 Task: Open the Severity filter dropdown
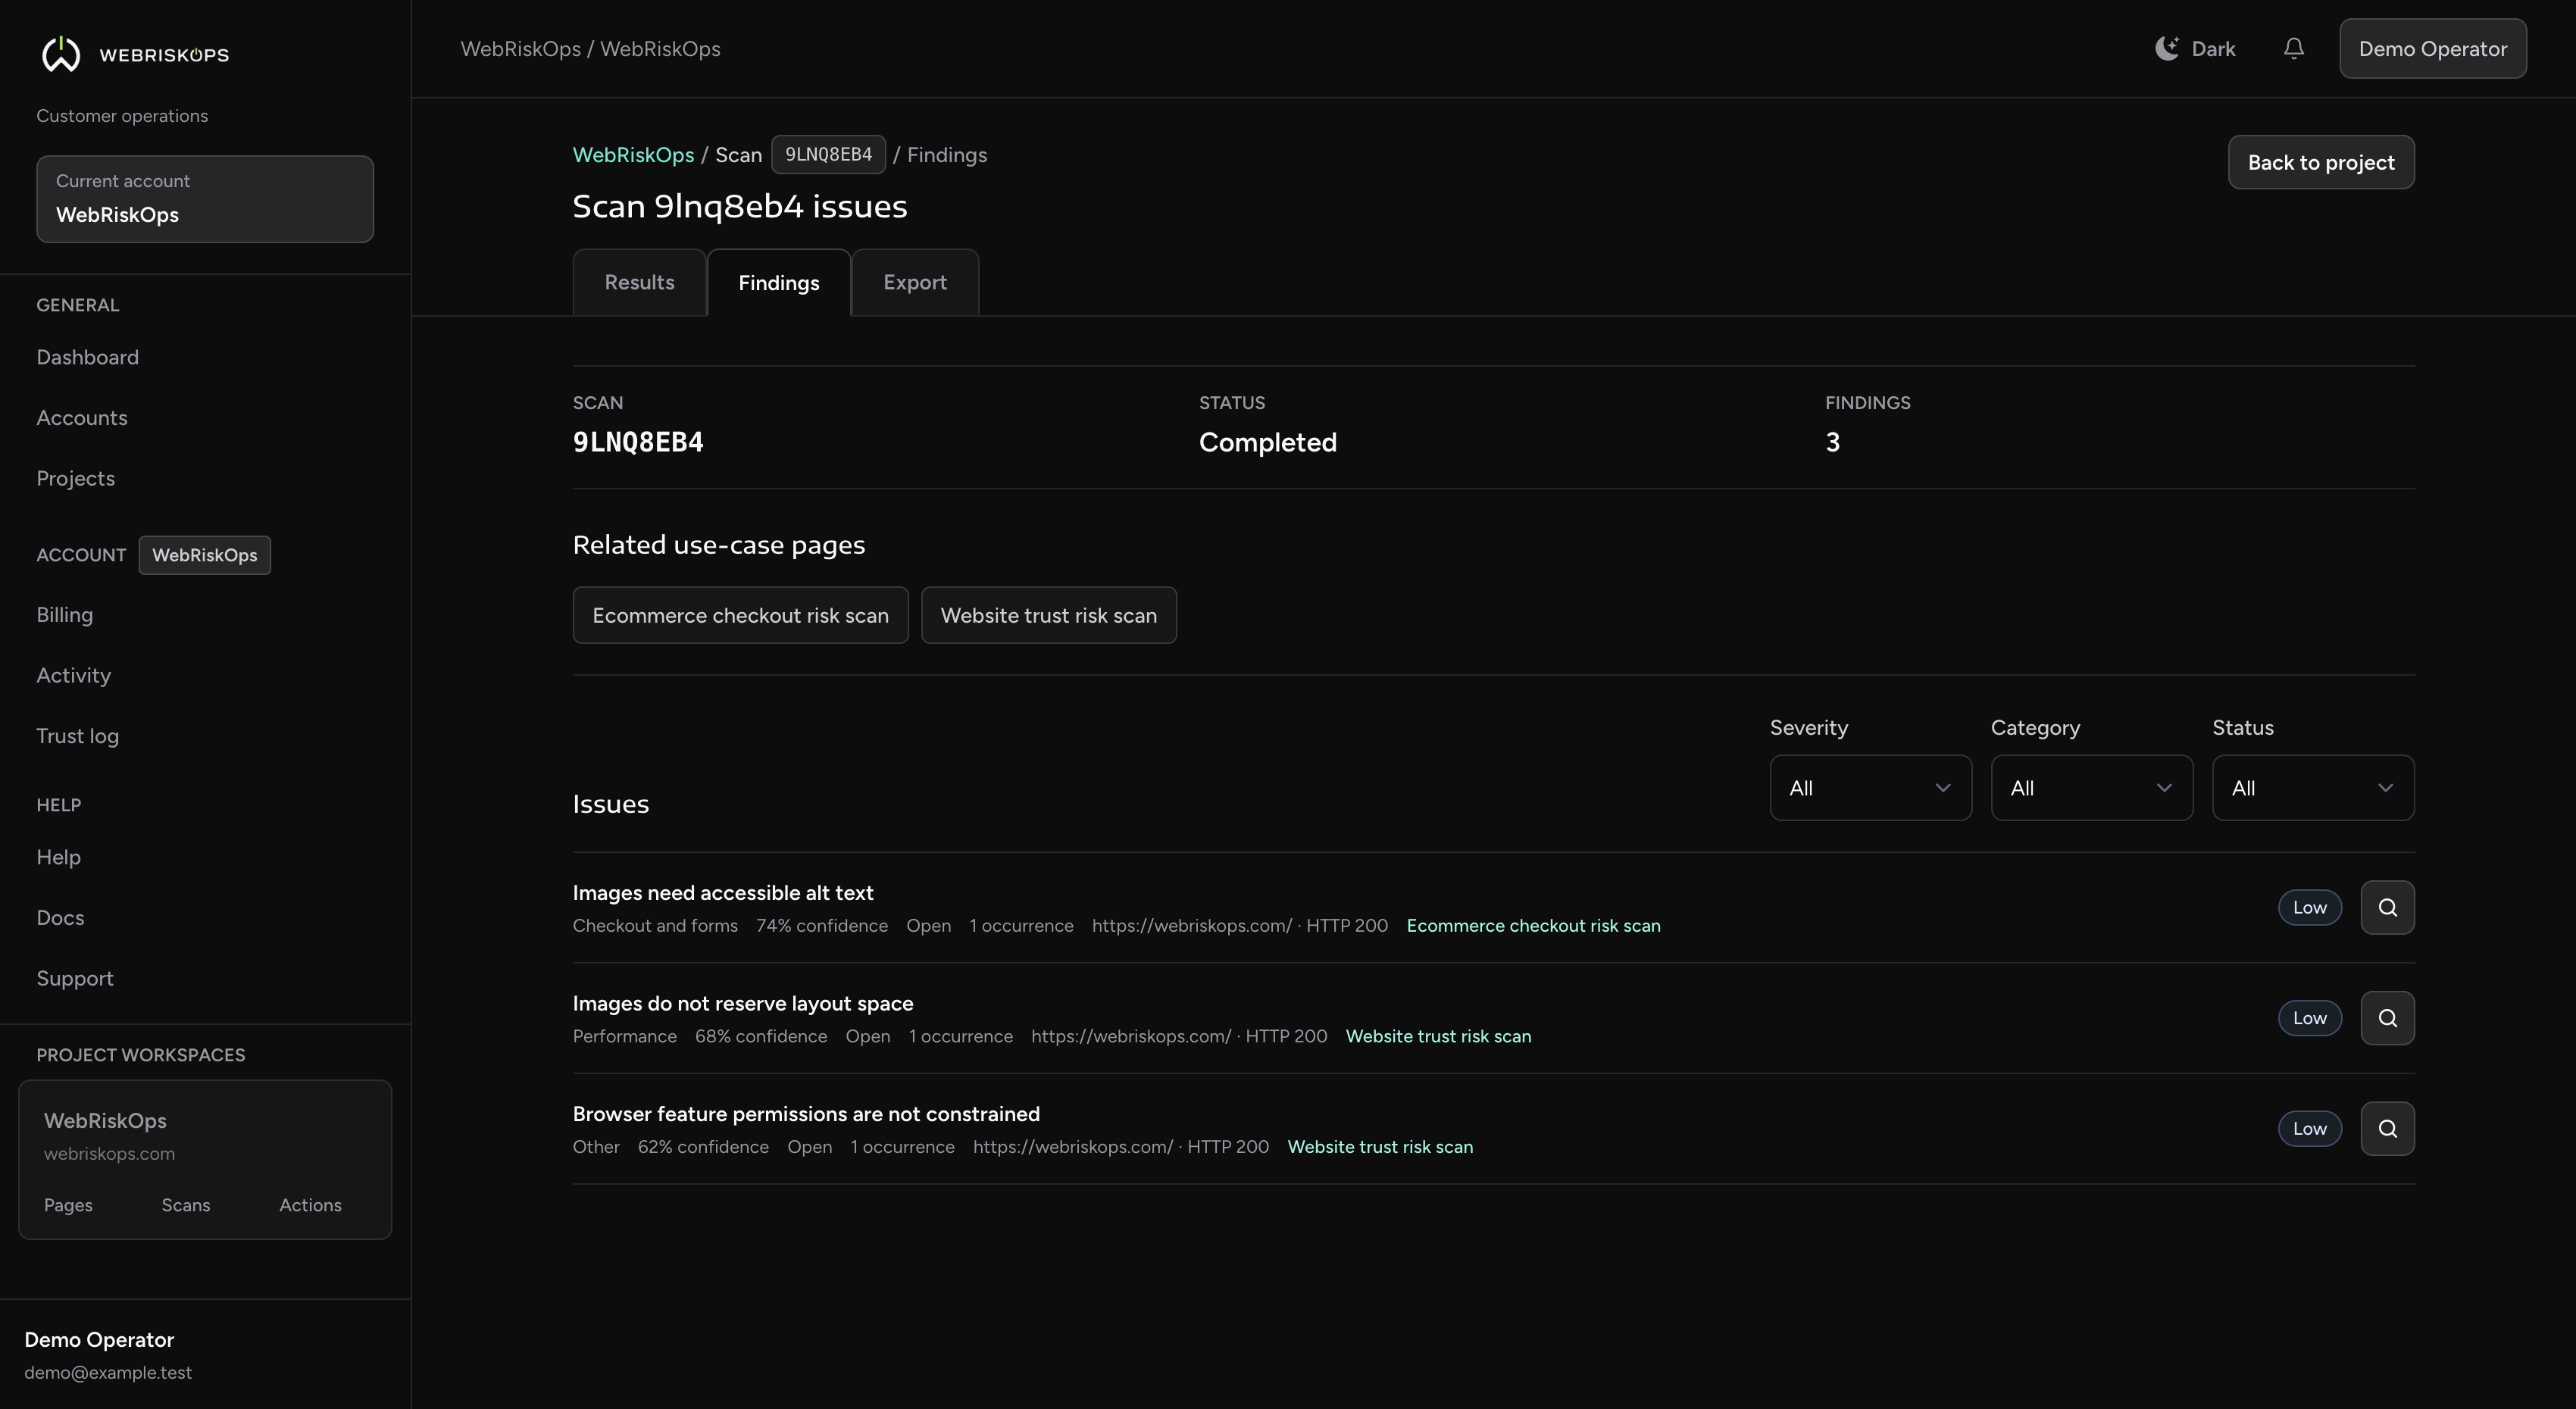tap(1870, 788)
